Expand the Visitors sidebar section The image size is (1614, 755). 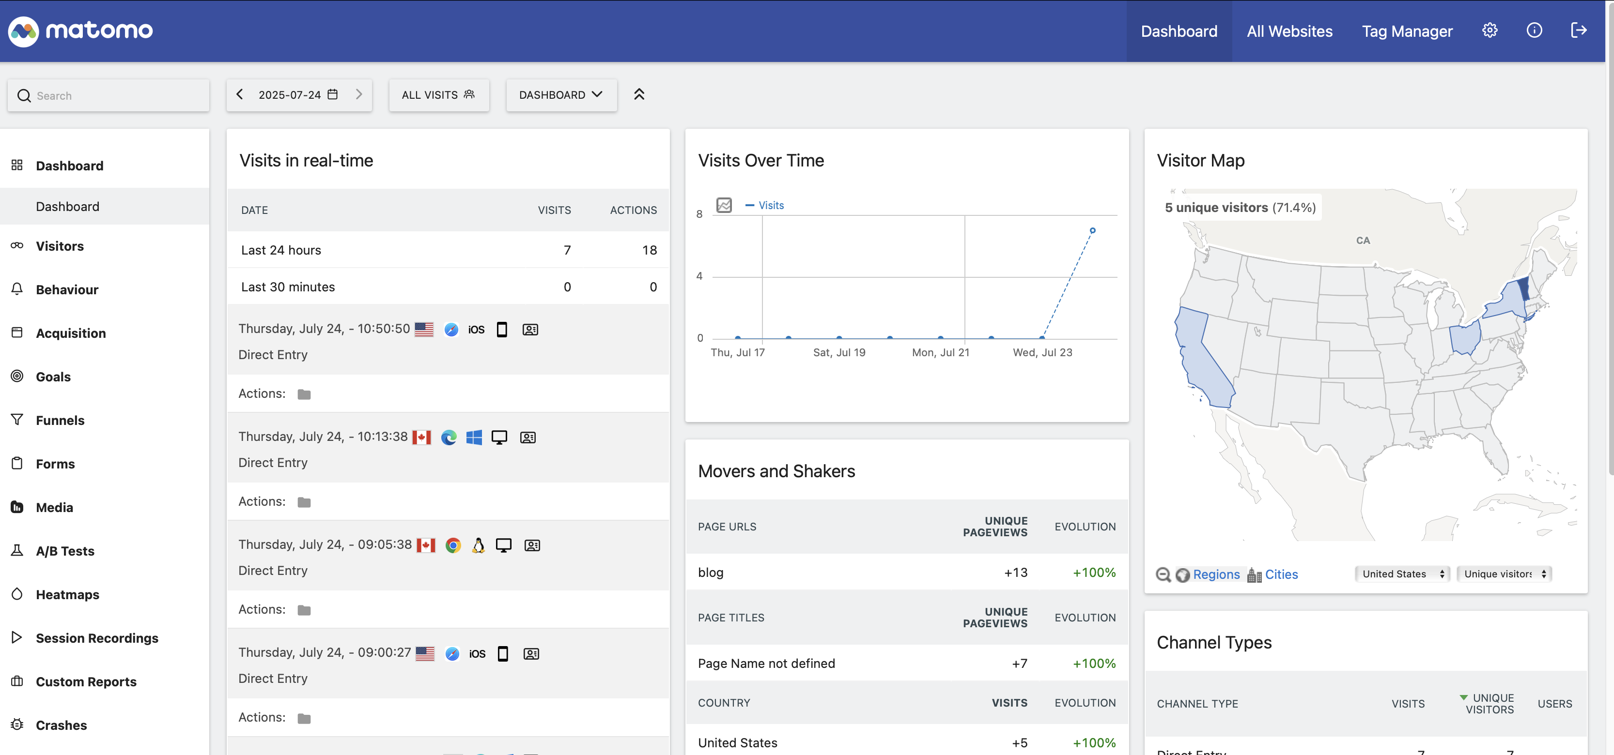pos(60,246)
